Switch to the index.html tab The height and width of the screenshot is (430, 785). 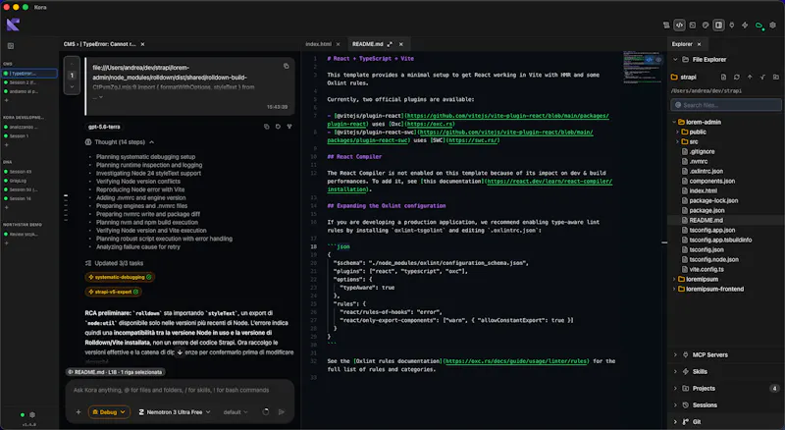click(318, 44)
